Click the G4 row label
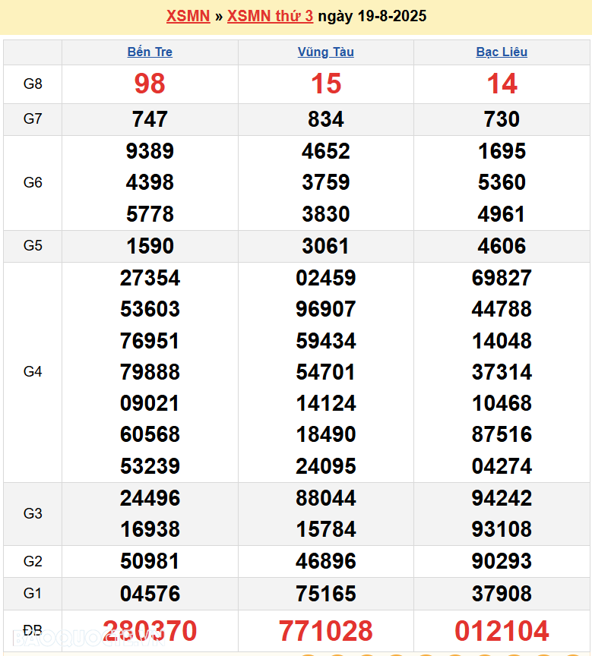The width and height of the screenshot is (592, 656). click(x=33, y=372)
